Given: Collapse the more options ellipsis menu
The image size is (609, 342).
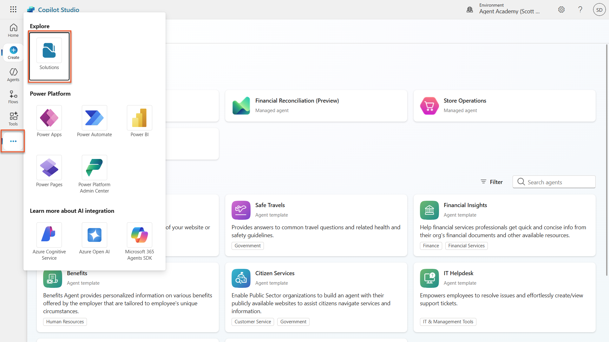Looking at the screenshot, I should [x=13, y=141].
